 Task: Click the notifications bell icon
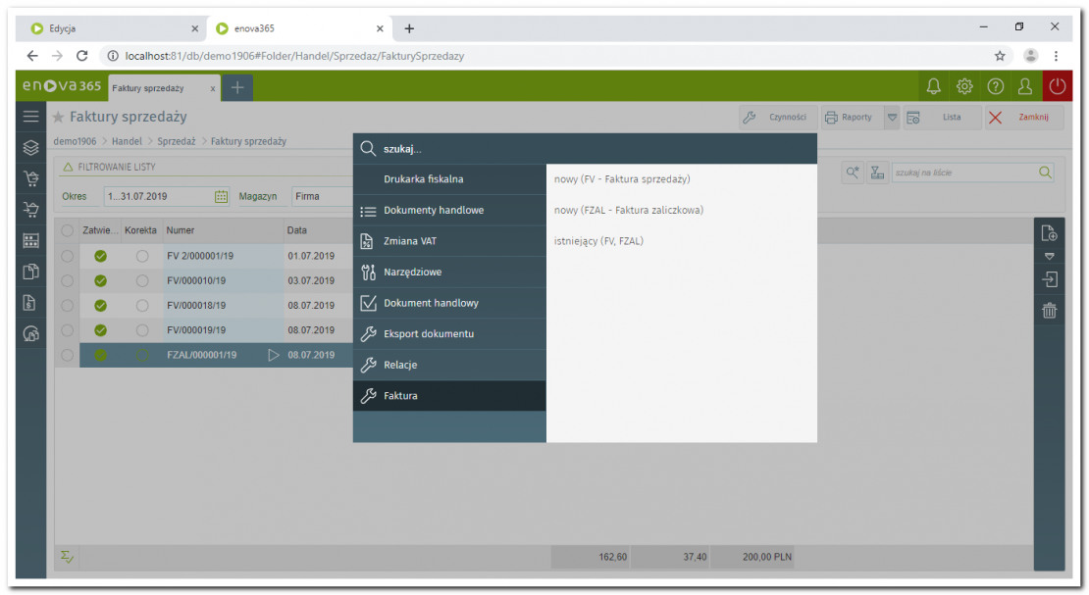pos(933,87)
